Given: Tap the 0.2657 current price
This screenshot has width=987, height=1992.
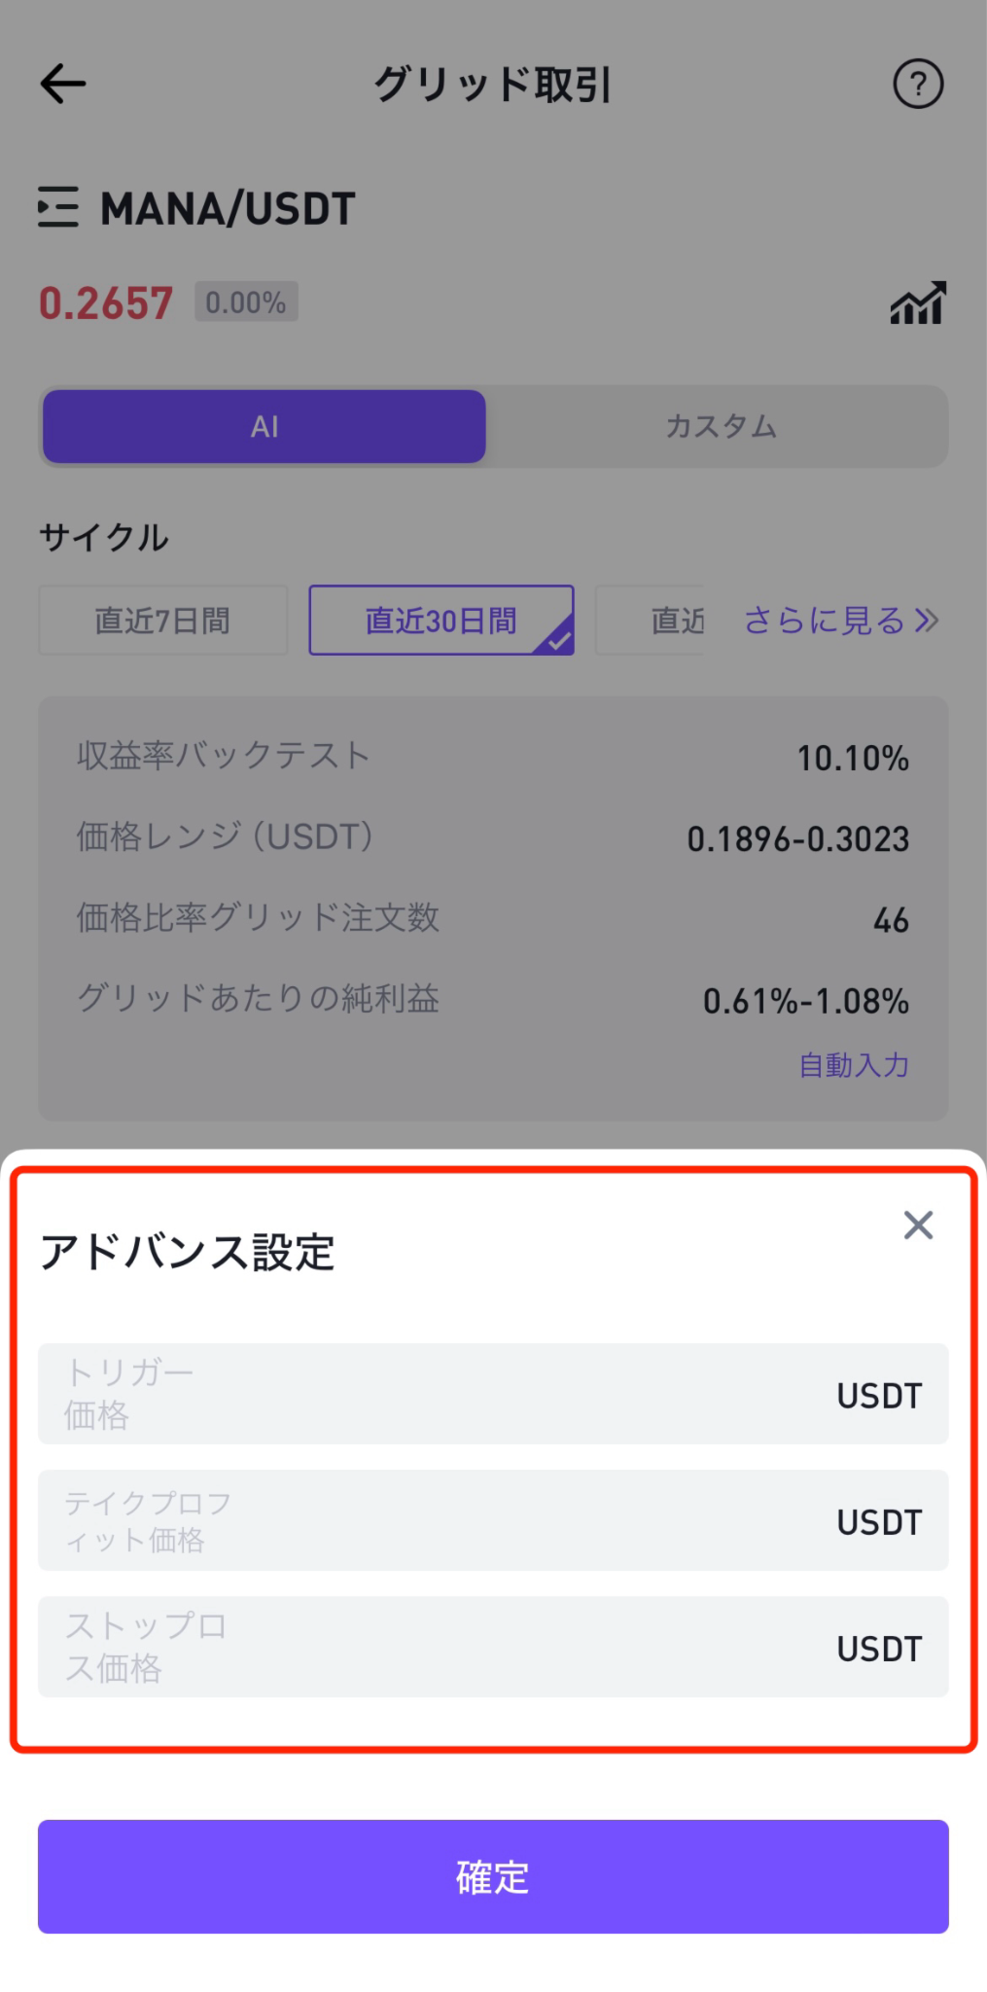Looking at the screenshot, I should (106, 303).
